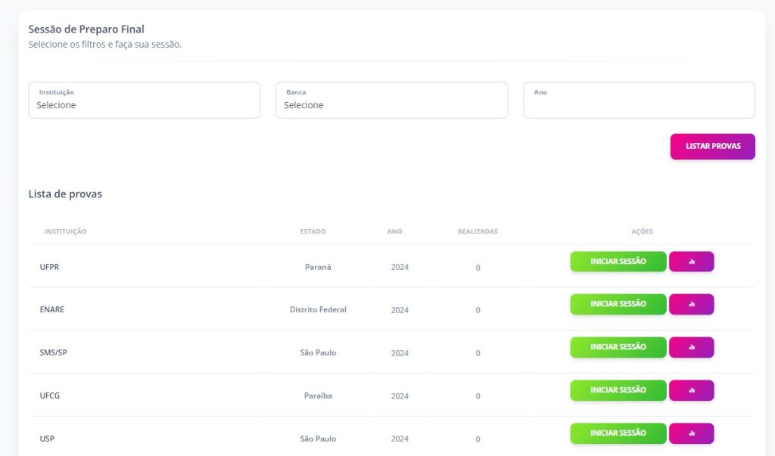Expand the Instituição dropdown
775x456 pixels.
[145, 100]
